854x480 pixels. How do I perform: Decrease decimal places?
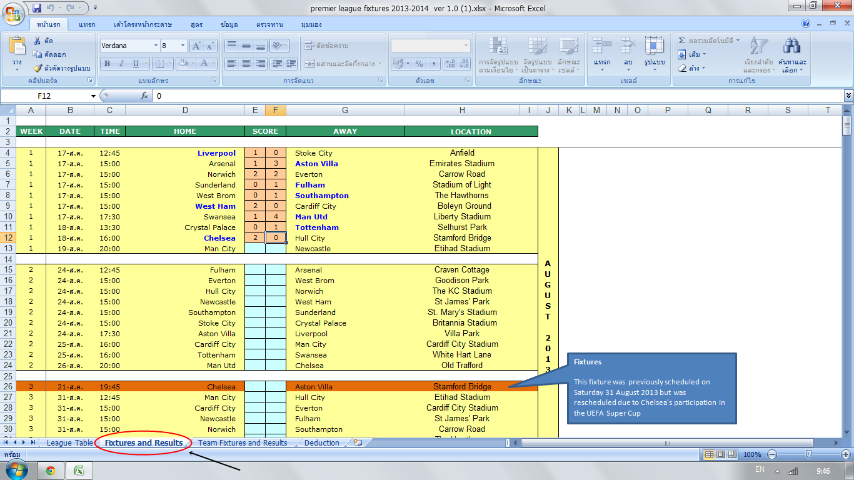tap(464, 64)
